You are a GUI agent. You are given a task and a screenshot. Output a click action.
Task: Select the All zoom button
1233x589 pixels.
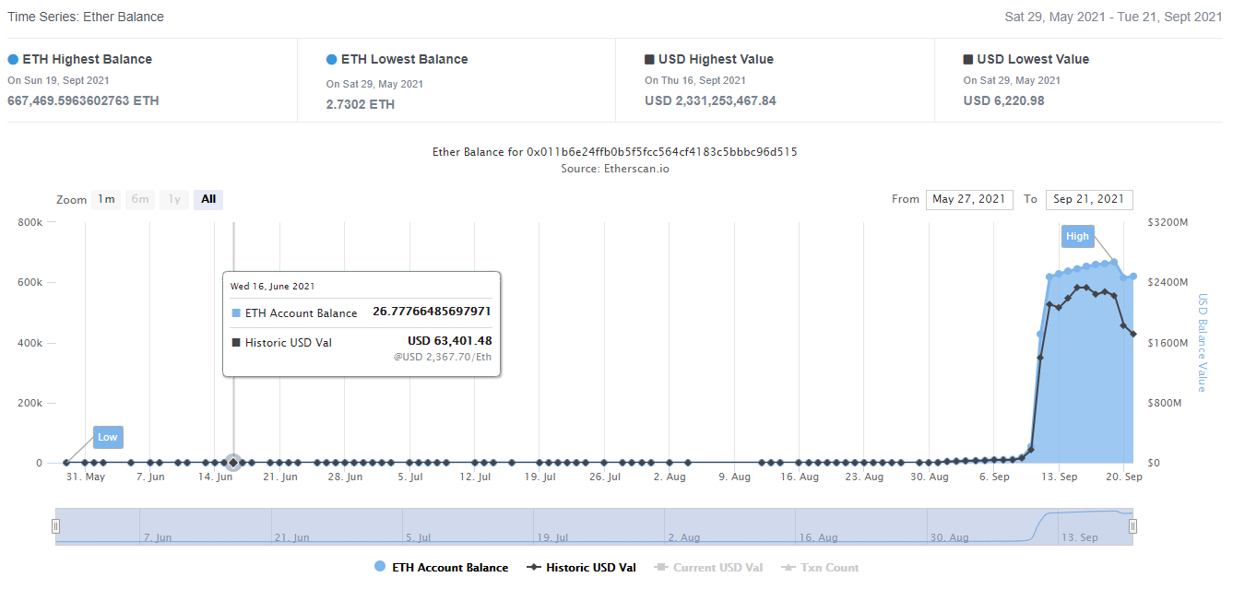point(208,199)
